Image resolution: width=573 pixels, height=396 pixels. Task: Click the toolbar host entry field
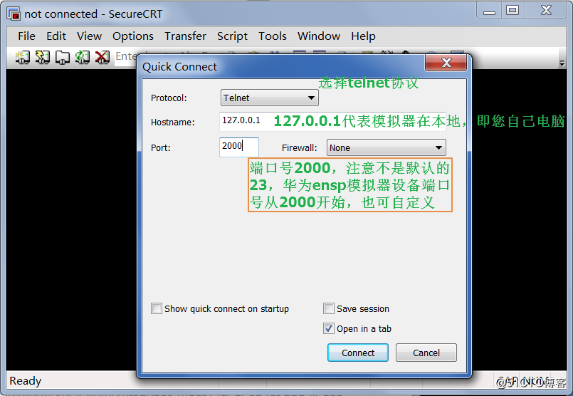click(125, 57)
